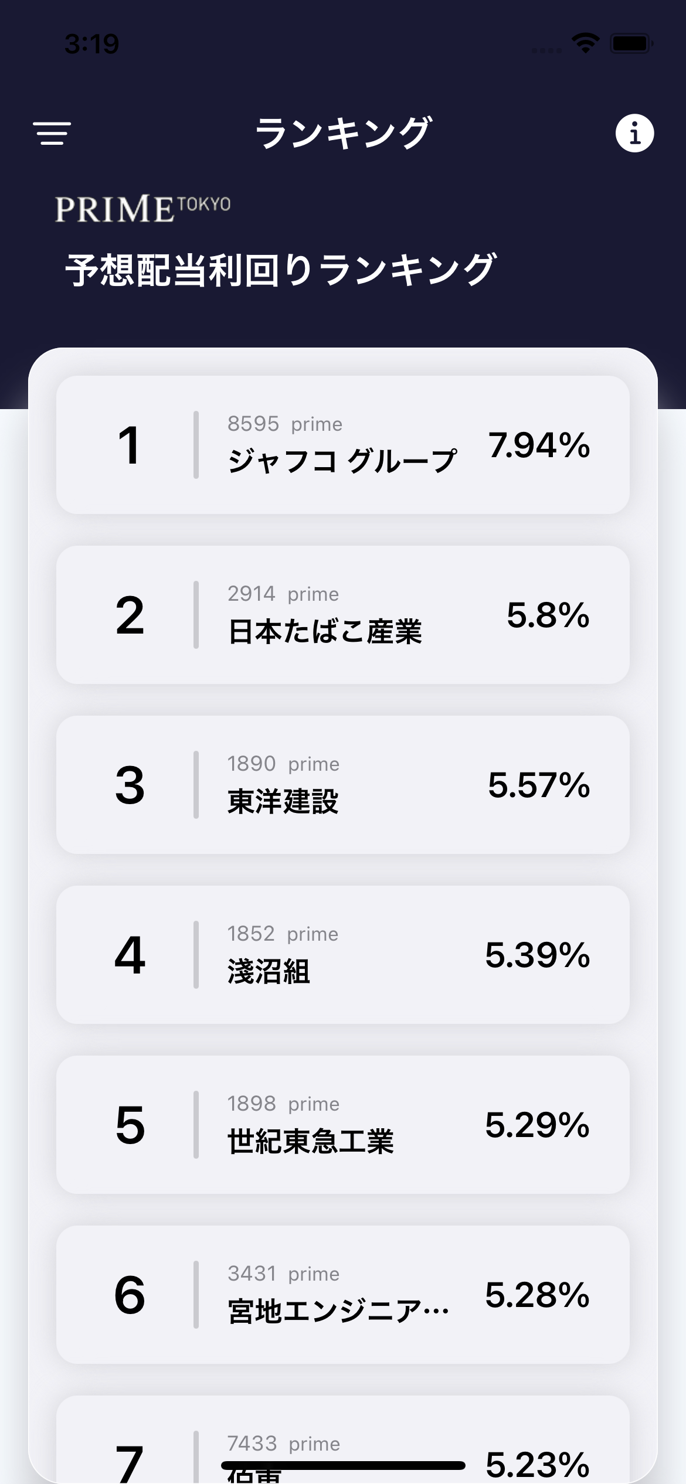
Task: Tap the battery status icon
Action: (631, 43)
